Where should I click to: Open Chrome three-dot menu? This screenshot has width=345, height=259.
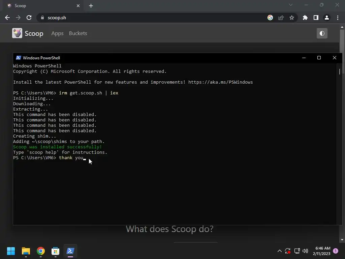click(338, 18)
